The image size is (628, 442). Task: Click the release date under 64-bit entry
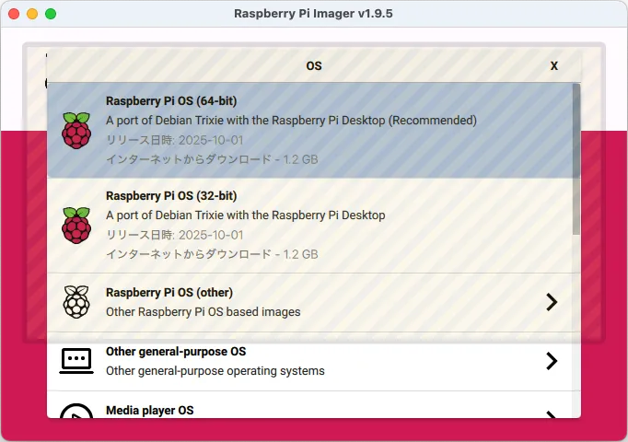click(x=175, y=140)
